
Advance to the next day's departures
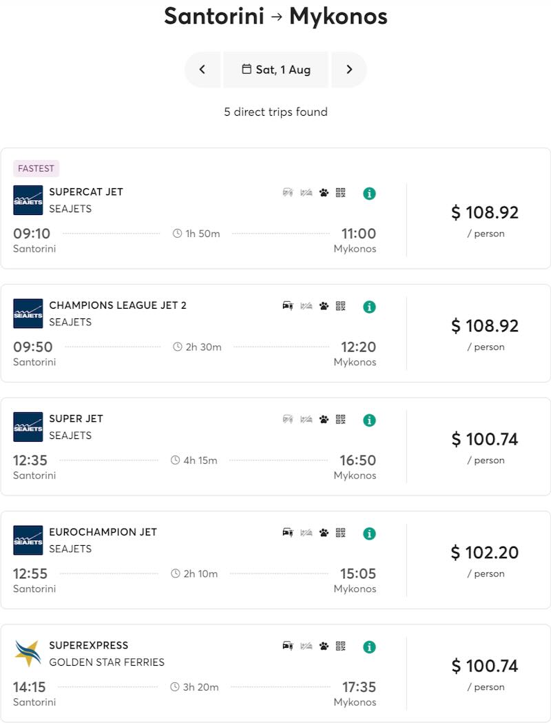[349, 70]
